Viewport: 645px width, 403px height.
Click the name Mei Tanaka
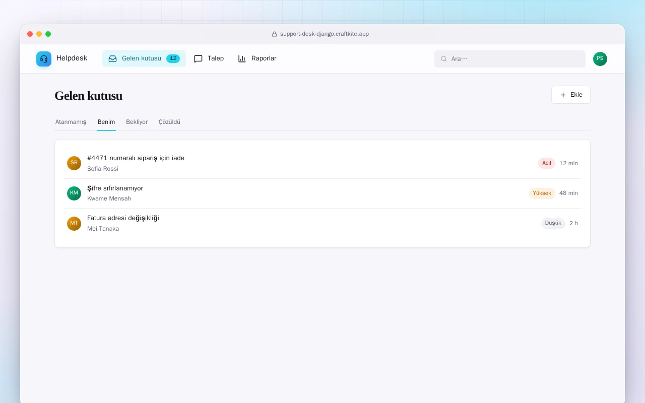[103, 229]
